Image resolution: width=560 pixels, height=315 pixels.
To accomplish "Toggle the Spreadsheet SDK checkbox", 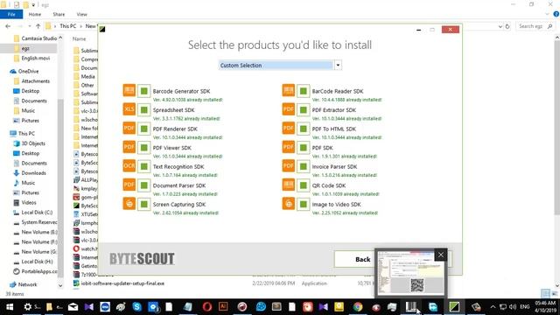I will click(x=143, y=110).
